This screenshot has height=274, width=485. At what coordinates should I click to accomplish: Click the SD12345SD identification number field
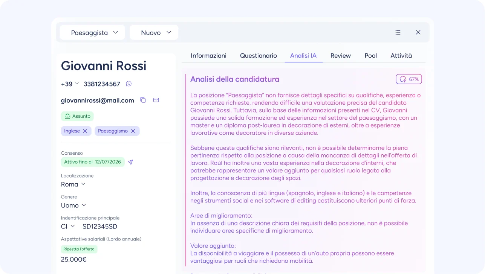pos(100,226)
